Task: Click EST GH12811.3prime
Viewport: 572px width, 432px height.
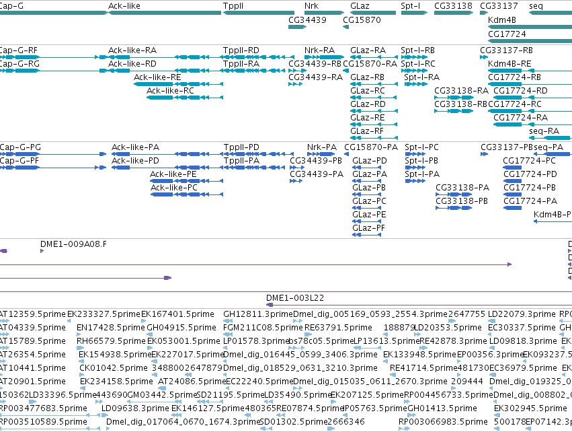Action: [258, 314]
